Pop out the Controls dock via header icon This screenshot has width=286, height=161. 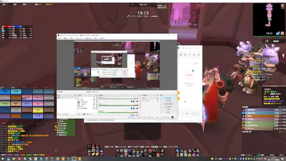pyautogui.click(x=176, y=95)
